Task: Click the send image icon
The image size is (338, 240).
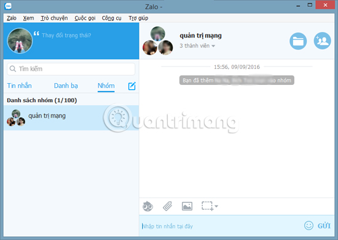Action: [x=187, y=206]
